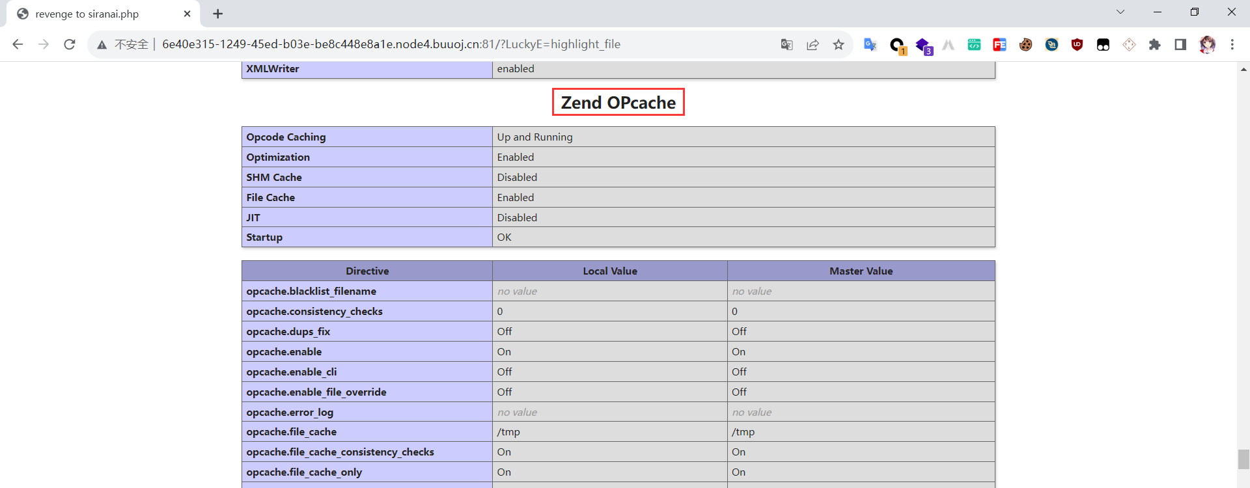The width and height of the screenshot is (1250, 488).
Task: Open the black rounded-square extension icon
Action: pos(1103,44)
